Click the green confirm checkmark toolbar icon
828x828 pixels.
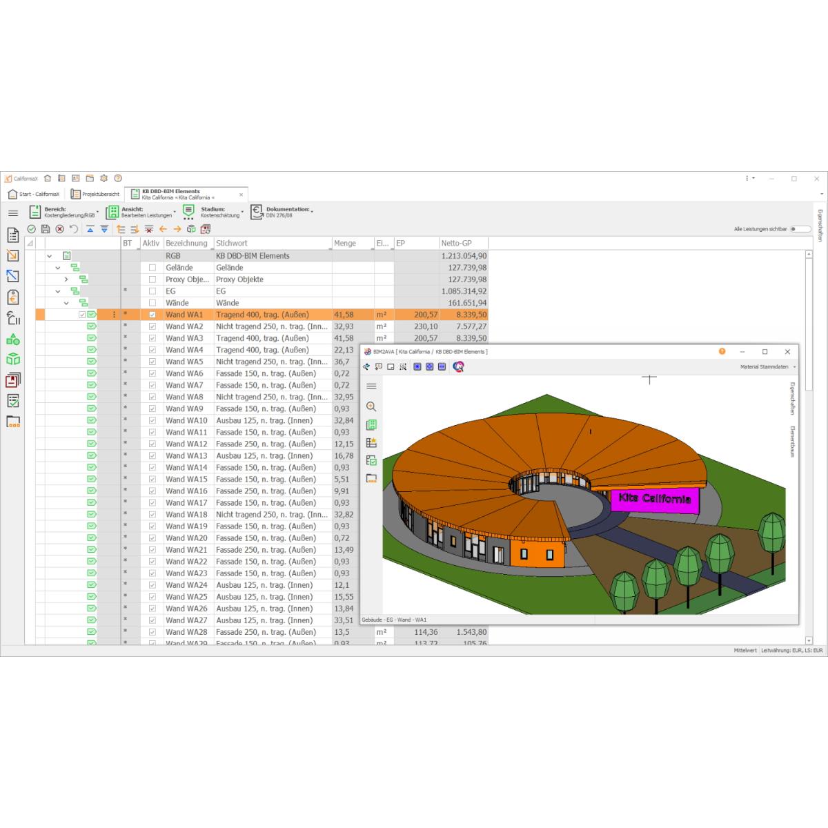(x=32, y=229)
